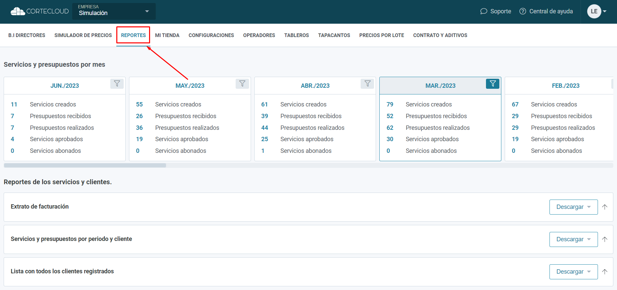Click Servicios y presupuestos por periodo y cliente
Image resolution: width=617 pixels, height=290 pixels.
[71, 239]
